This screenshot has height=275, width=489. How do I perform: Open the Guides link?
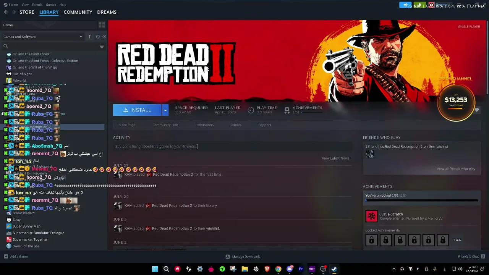pos(236,125)
